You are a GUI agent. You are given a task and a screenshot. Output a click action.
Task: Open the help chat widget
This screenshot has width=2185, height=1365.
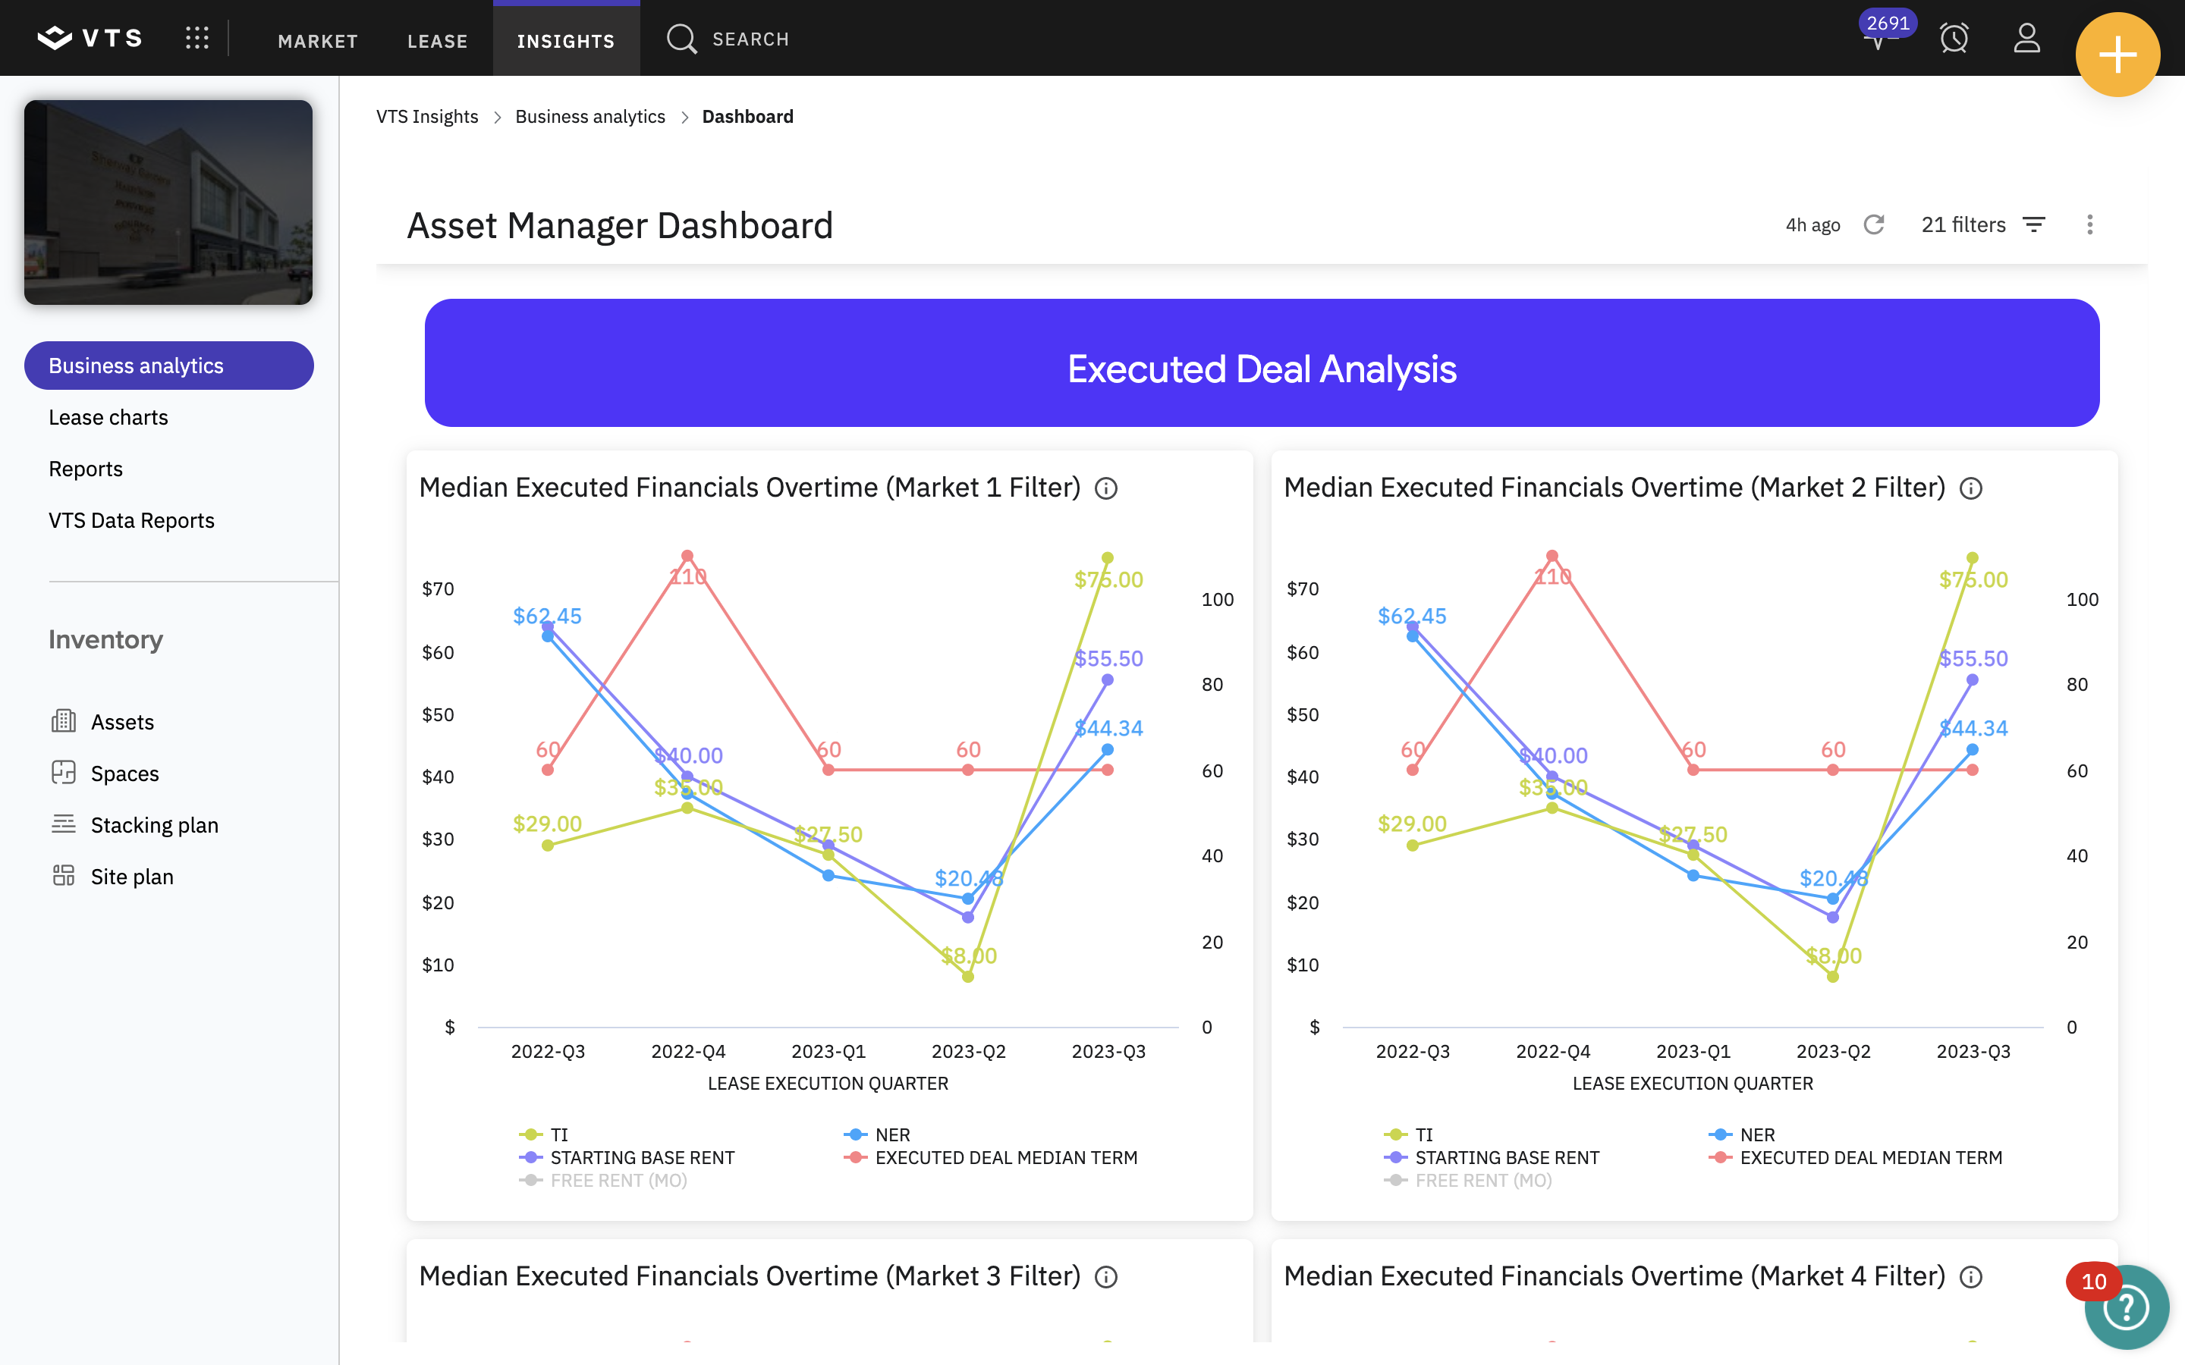tap(2125, 1307)
